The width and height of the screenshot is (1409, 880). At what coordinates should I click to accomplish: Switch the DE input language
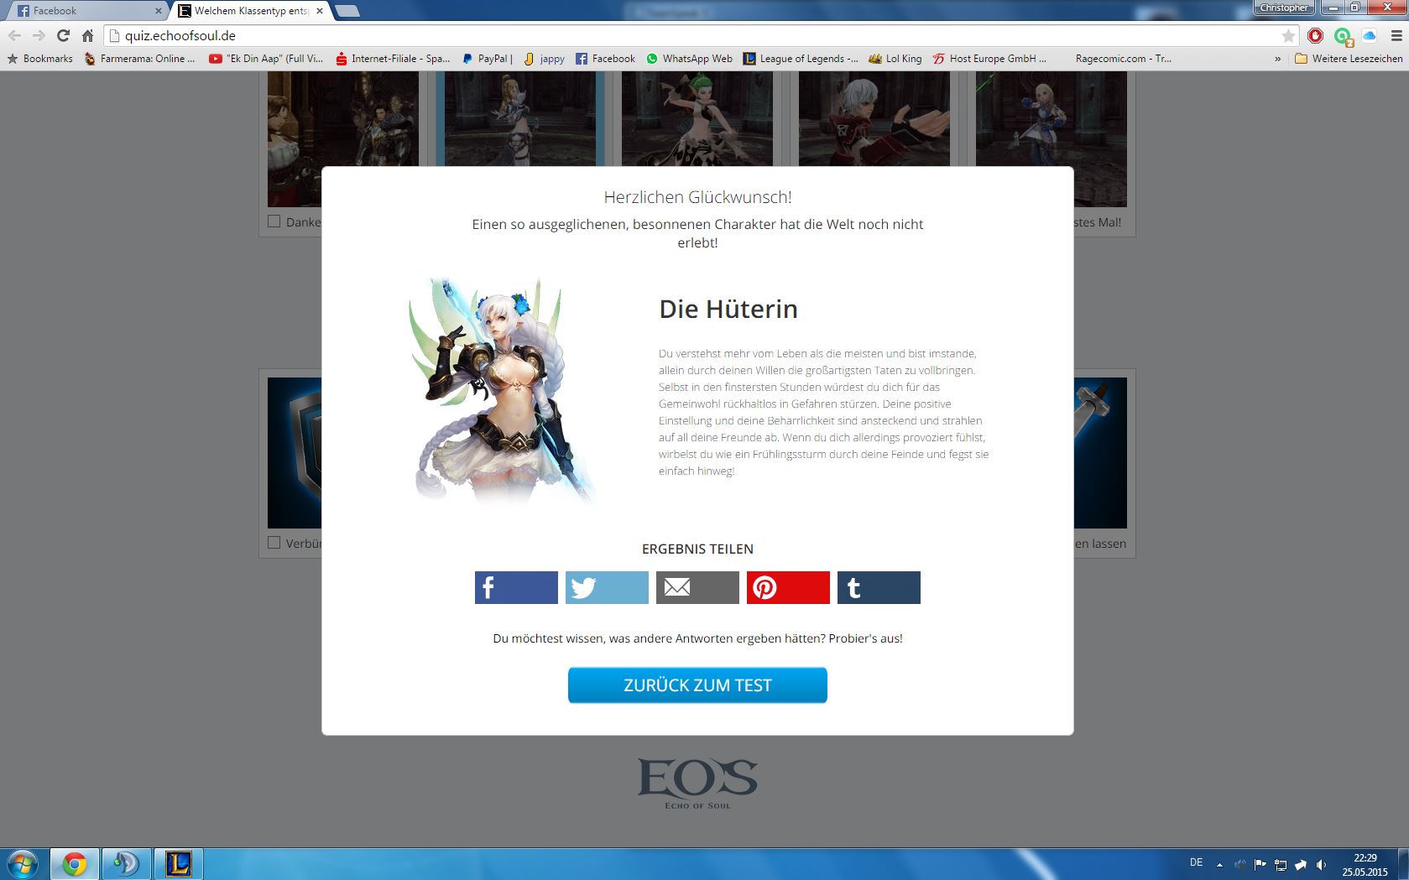[1197, 863]
